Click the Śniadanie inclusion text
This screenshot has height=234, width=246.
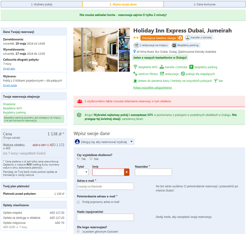[9, 104]
